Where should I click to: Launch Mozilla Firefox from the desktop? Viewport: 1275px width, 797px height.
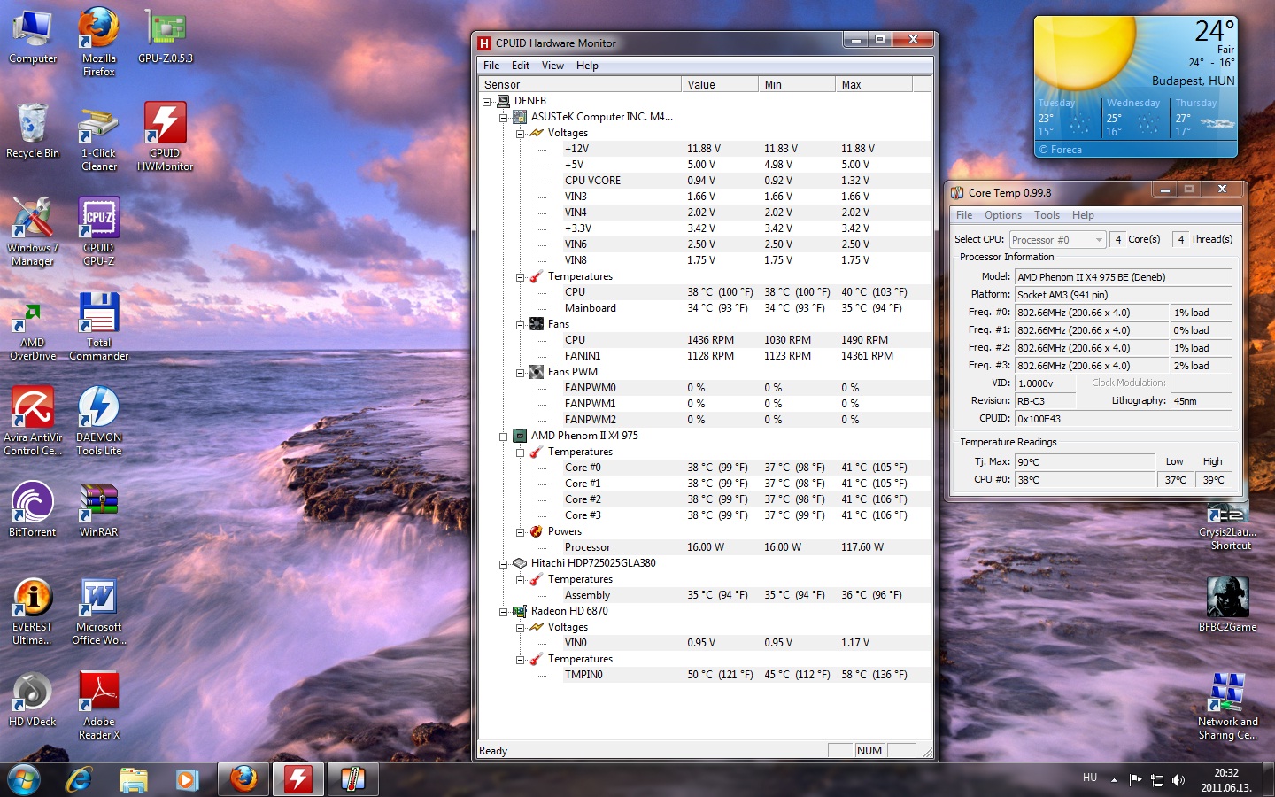(98, 42)
